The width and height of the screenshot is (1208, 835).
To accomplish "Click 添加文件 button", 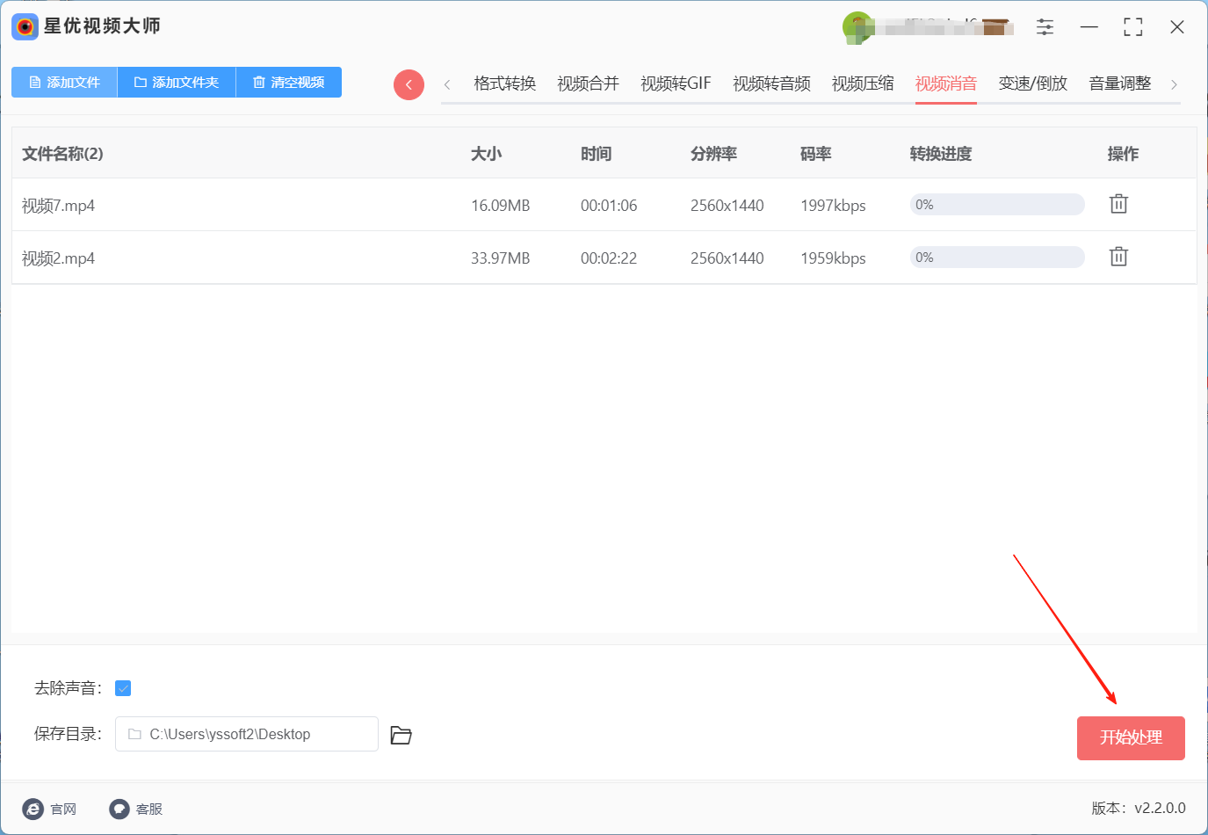I will pyautogui.click(x=64, y=82).
